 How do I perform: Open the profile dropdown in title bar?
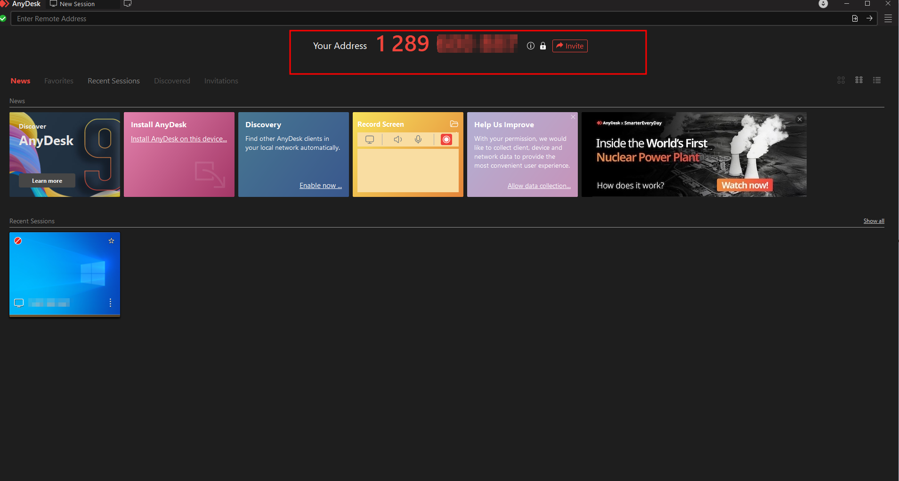[823, 4]
